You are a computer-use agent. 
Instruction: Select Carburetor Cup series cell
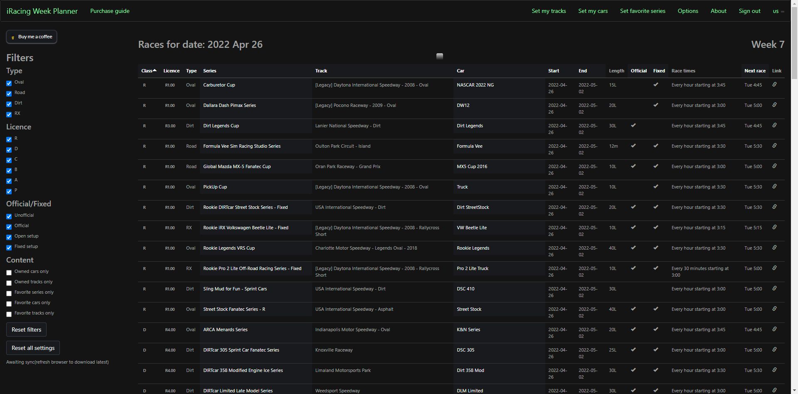pyautogui.click(x=256, y=88)
